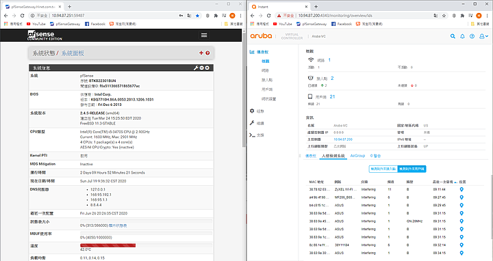The height and width of the screenshot is (261, 493).
Task: Bookmark star in the Aruba browser window
Action: pos(444,15)
